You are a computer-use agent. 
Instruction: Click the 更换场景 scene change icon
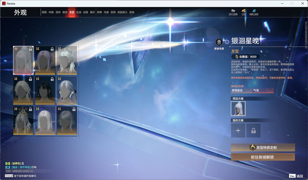219,42
